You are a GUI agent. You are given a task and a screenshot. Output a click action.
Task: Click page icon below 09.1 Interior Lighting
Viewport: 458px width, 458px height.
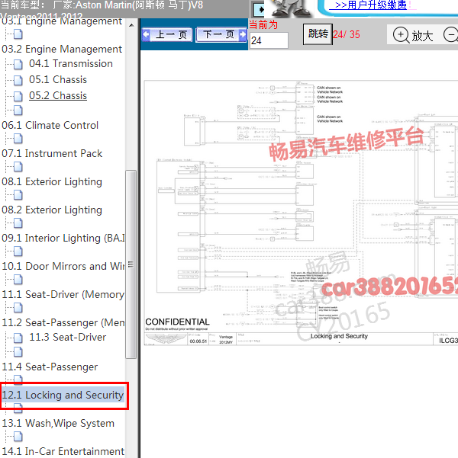pyautogui.click(x=18, y=251)
